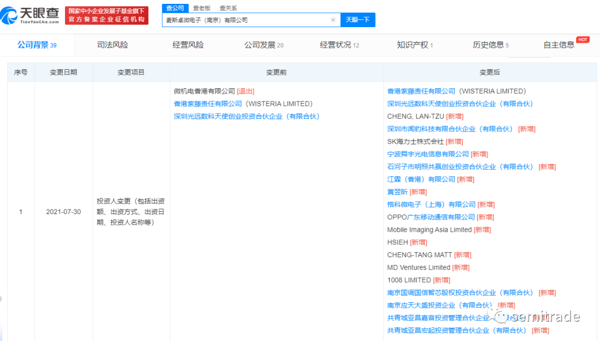Click the CHENG, LAN-TZU investor entry
The width and height of the screenshot is (600, 341).
tap(416, 116)
